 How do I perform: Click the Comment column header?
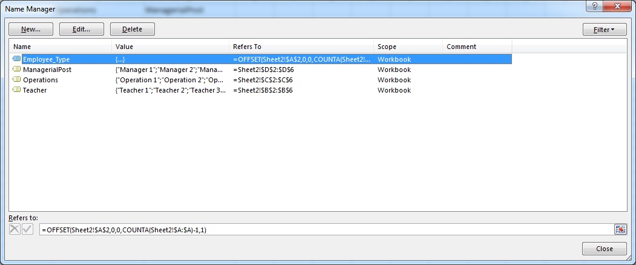(477, 47)
